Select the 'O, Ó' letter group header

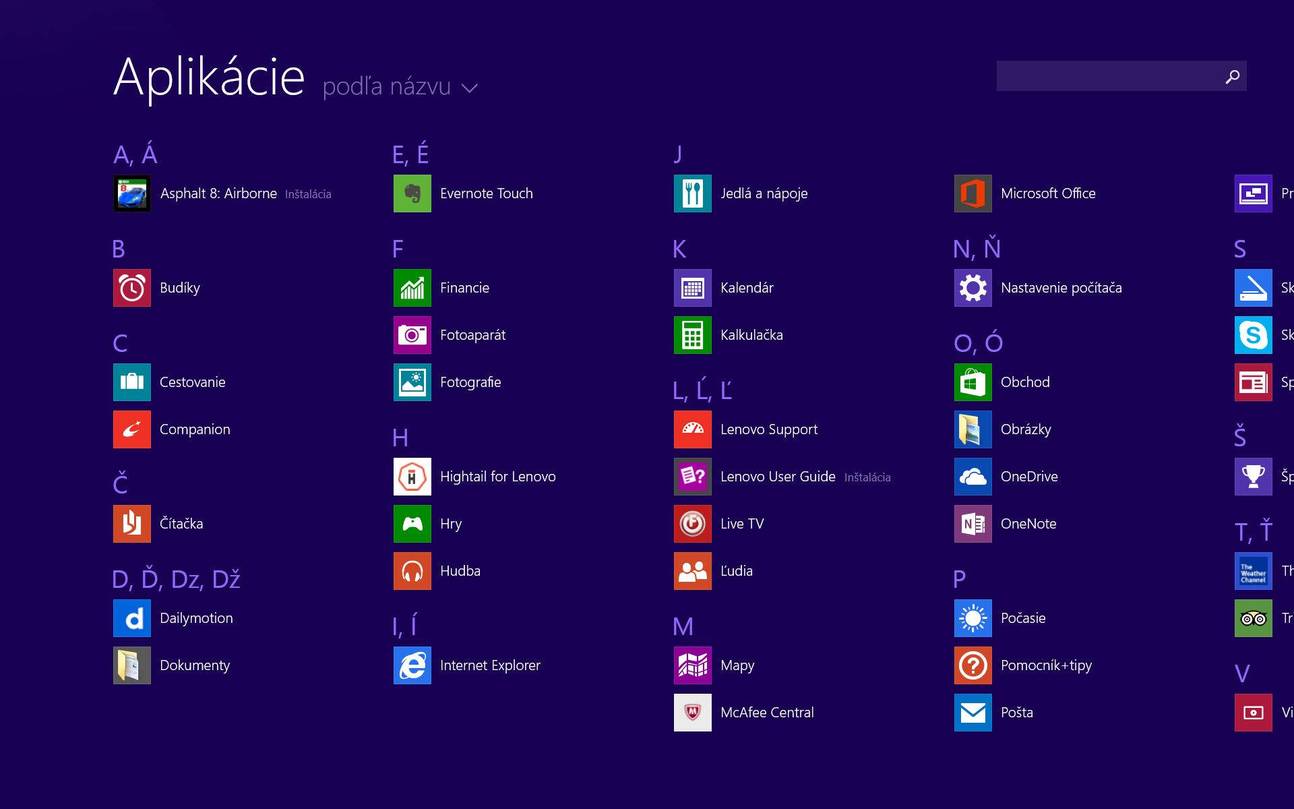978,342
